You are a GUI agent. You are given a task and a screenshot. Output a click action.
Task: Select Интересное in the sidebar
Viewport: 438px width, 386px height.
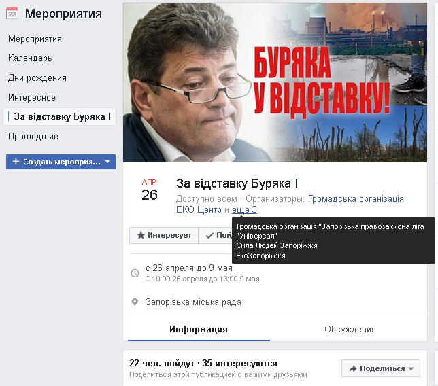tap(32, 97)
